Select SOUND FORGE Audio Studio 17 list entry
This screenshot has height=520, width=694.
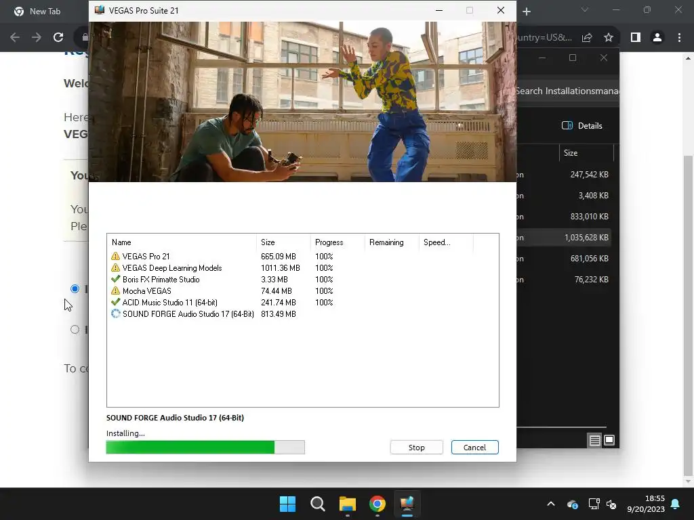tap(188, 314)
